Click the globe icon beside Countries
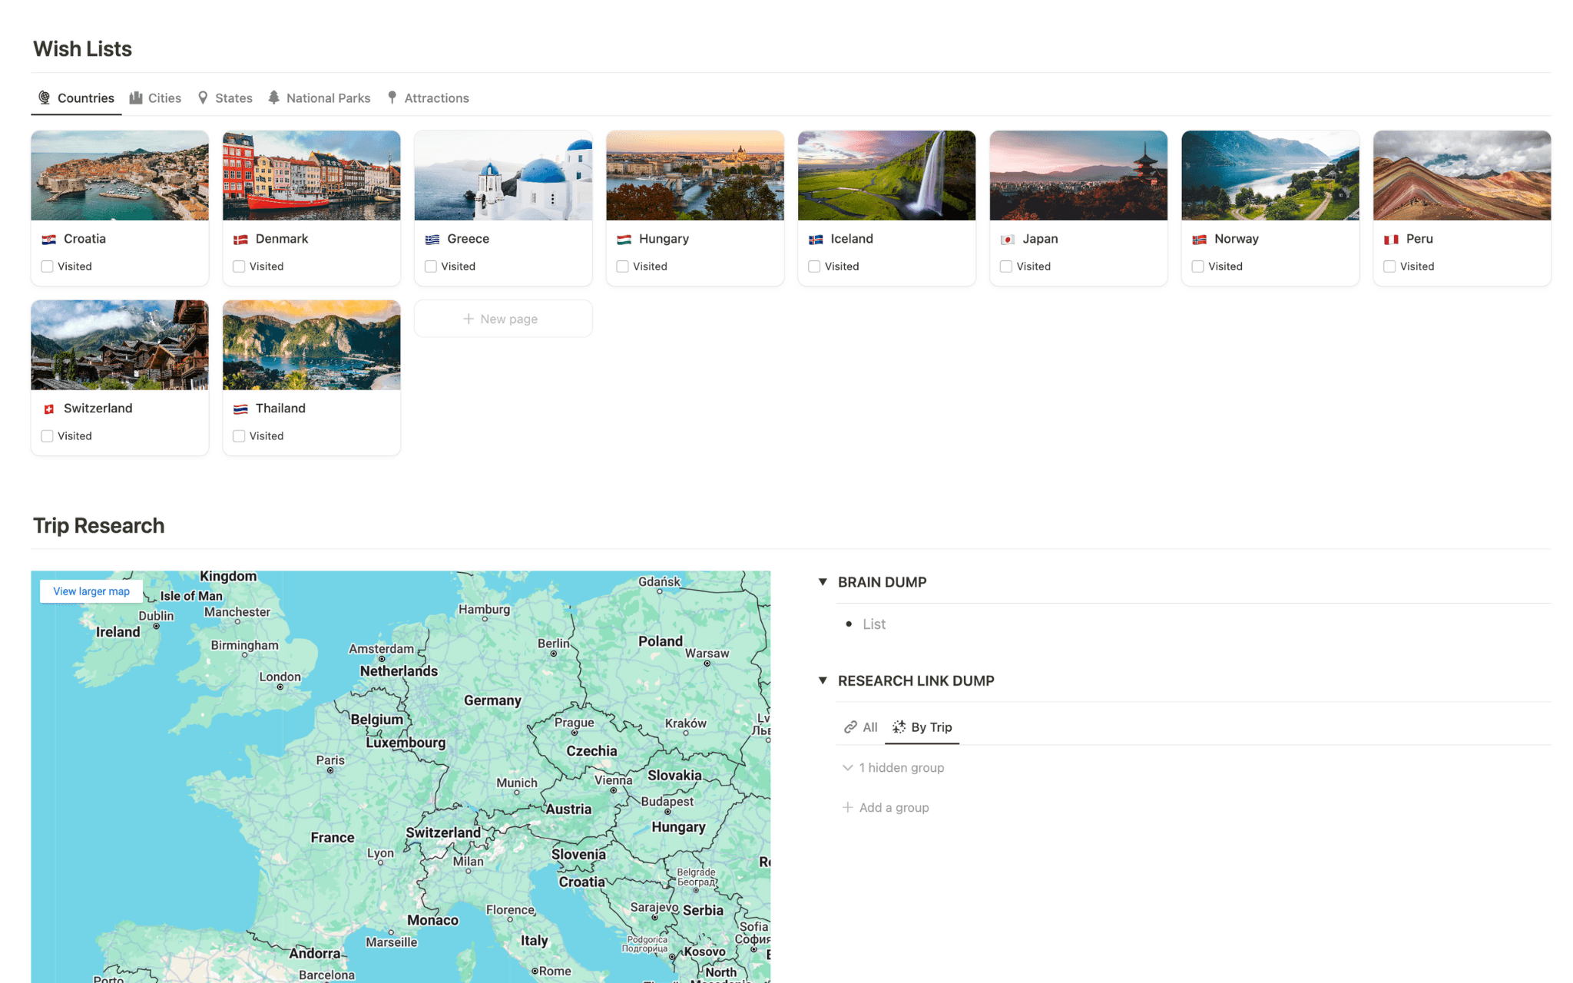1573x983 pixels. [x=45, y=98]
